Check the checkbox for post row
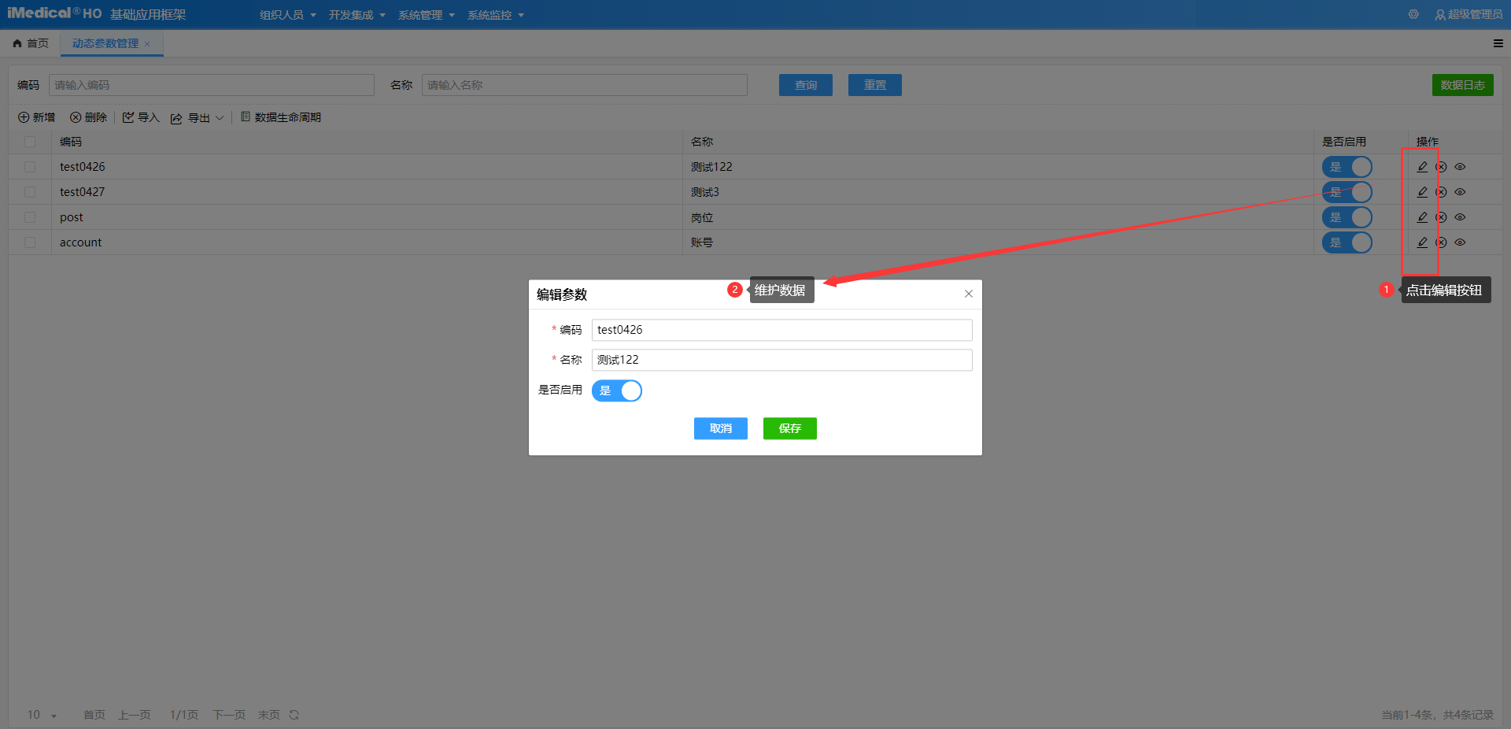Viewport: 1511px width, 729px height. pos(30,217)
